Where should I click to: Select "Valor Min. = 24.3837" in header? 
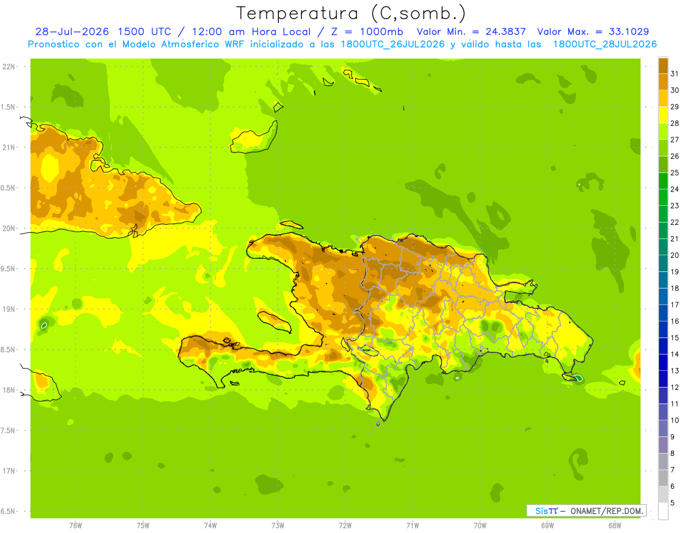click(471, 32)
